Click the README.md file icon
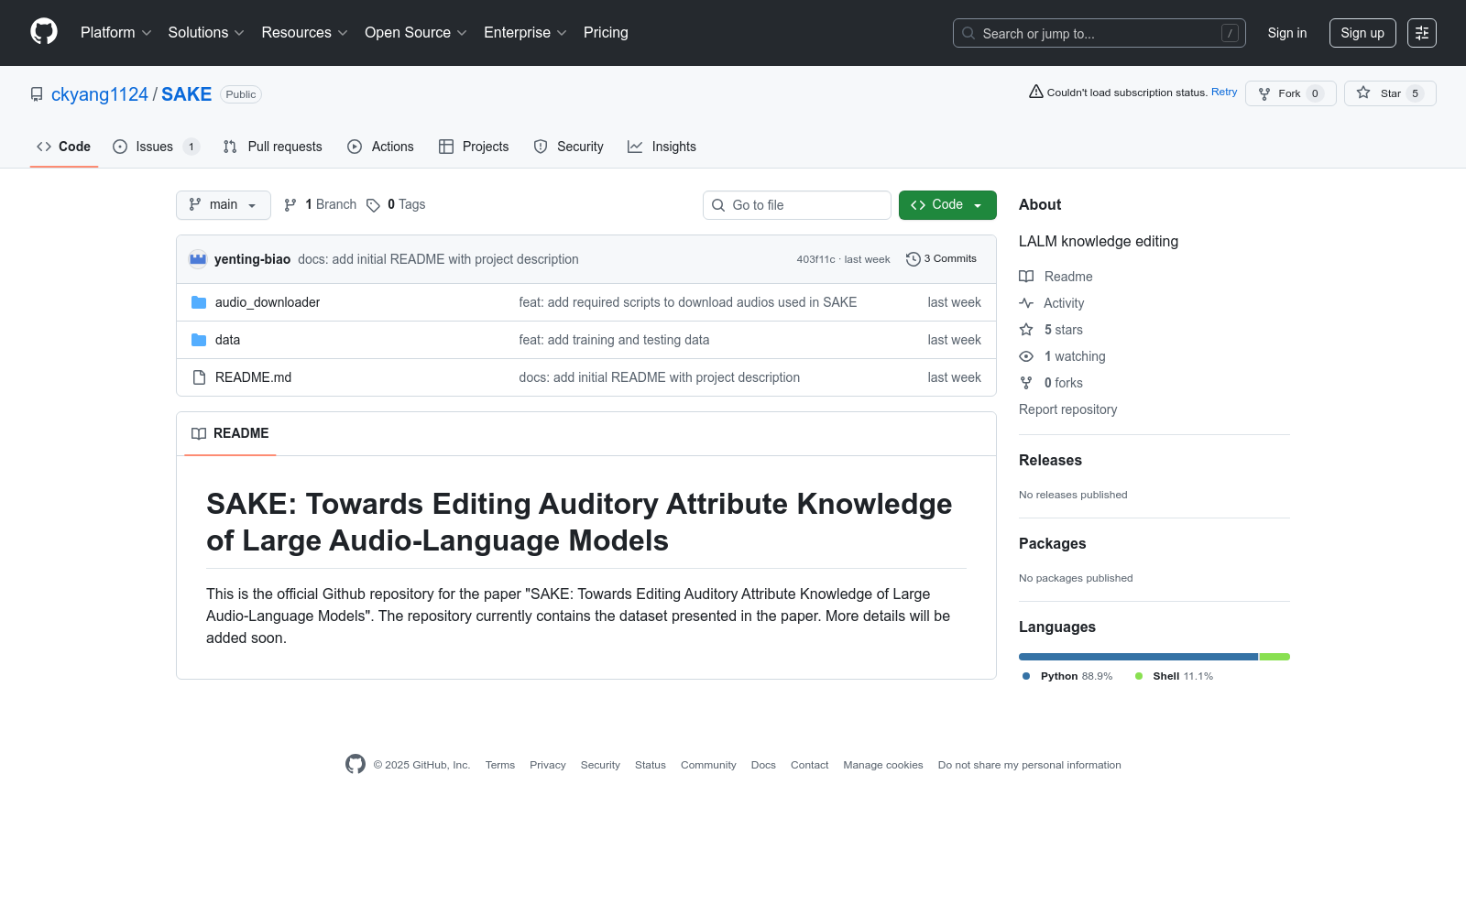1466x916 pixels. 199,377
